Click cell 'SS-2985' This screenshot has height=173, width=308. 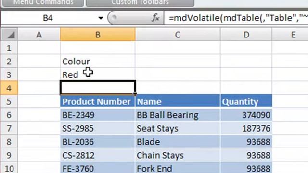pyautogui.click(x=98, y=128)
